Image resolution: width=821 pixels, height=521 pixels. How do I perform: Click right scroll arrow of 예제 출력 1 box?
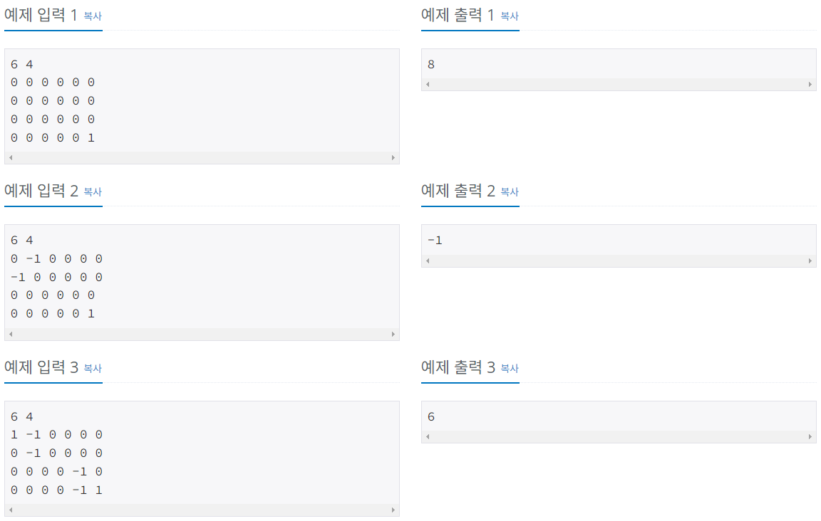point(811,84)
